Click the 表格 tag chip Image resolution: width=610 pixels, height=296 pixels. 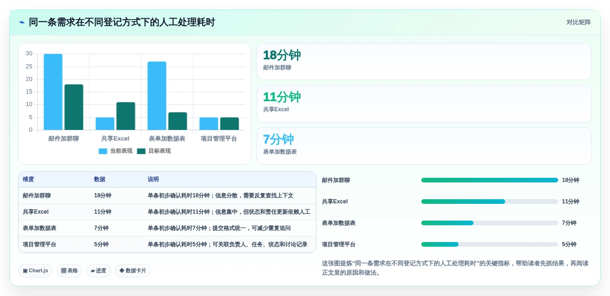point(69,271)
